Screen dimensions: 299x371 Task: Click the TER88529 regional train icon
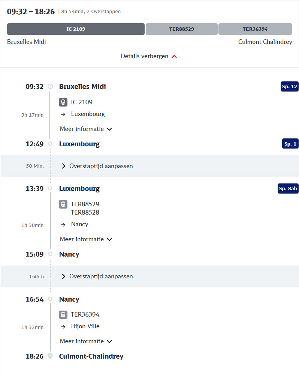click(63, 204)
